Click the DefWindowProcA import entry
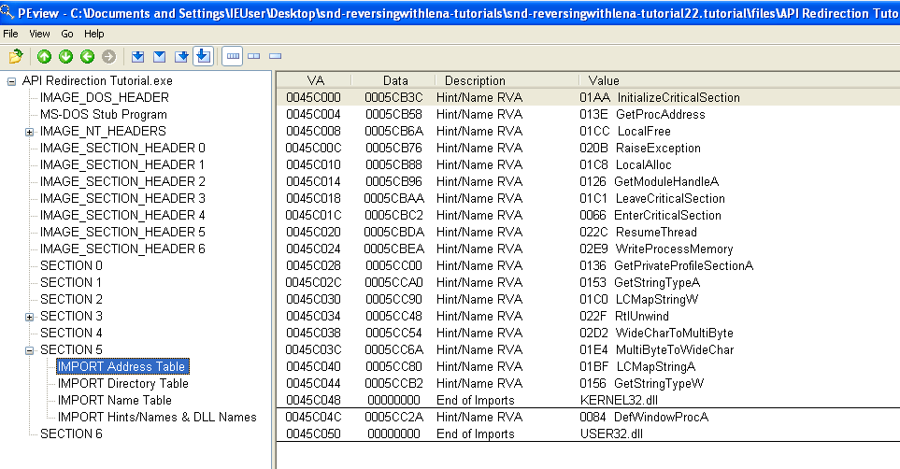Screen dimensions: 900x469 point(589,417)
